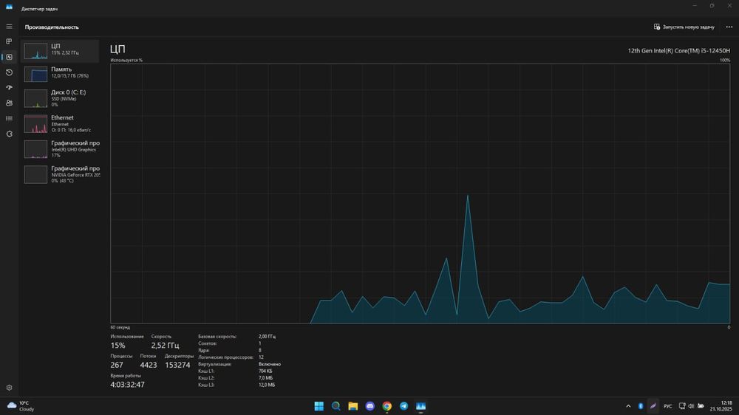Select the Performance page icon

[9, 57]
